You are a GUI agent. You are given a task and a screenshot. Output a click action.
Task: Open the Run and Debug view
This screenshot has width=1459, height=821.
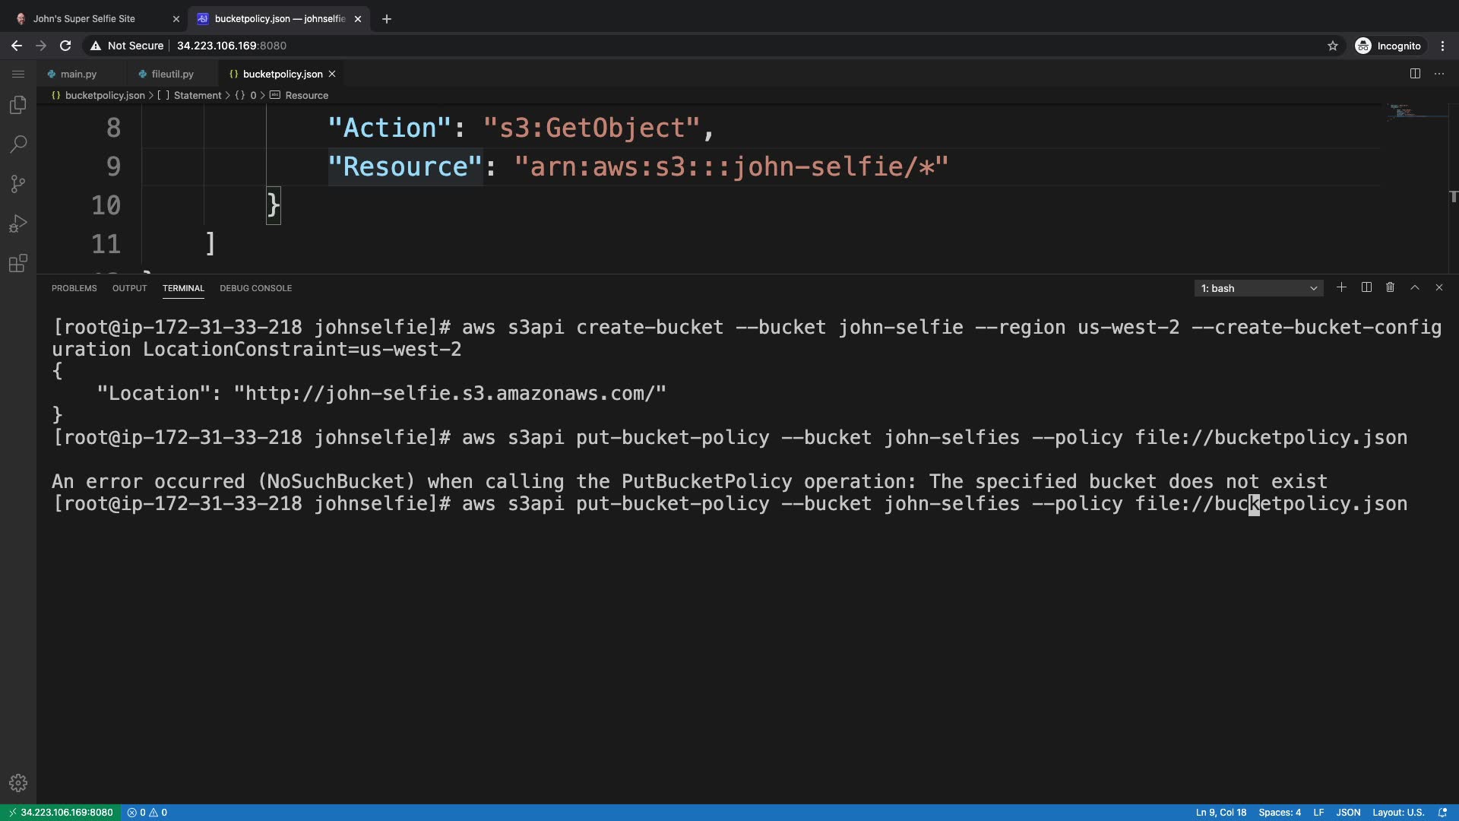pos(18,223)
